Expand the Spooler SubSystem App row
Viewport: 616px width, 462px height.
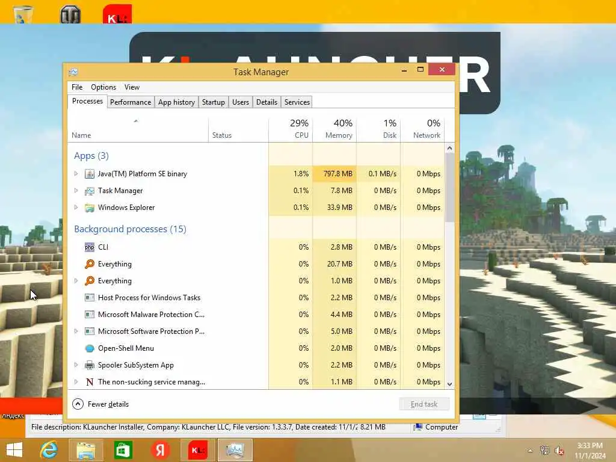[76, 365]
